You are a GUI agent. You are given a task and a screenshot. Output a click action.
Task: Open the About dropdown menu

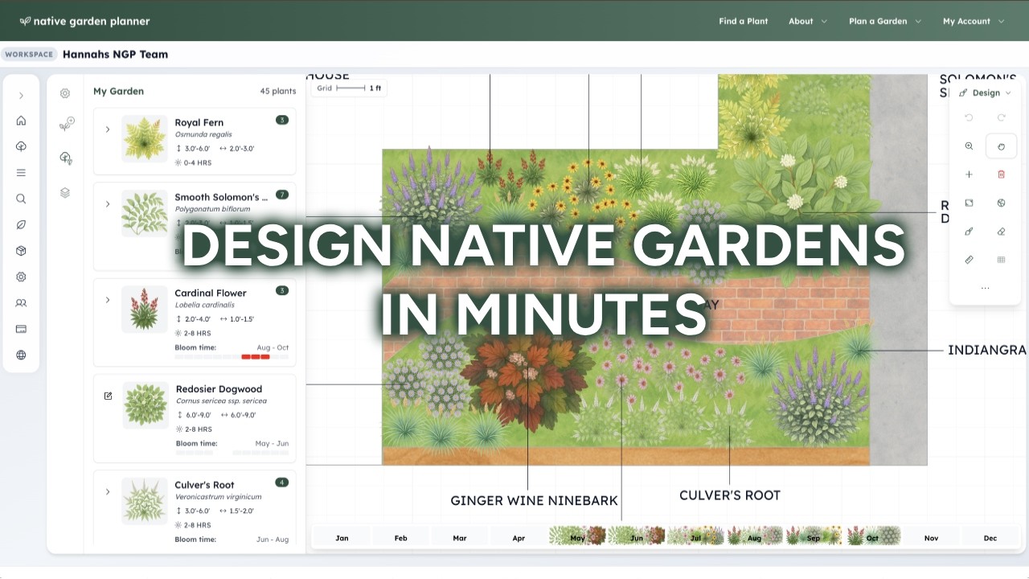tap(807, 22)
